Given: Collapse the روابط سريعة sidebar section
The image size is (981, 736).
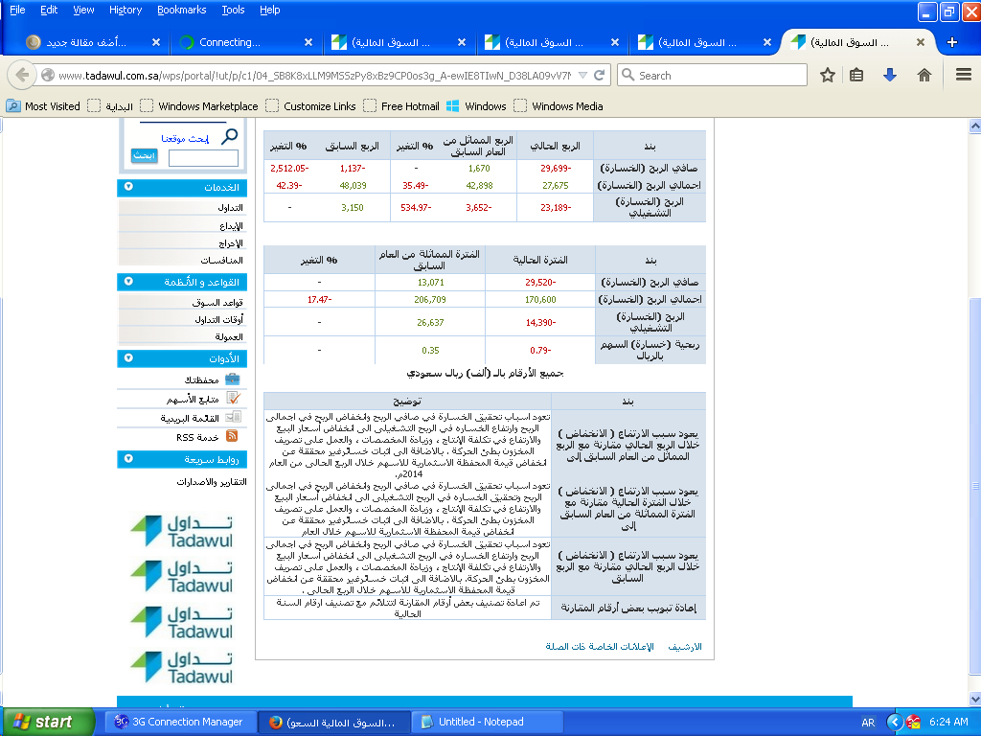Looking at the screenshot, I should click(x=128, y=459).
